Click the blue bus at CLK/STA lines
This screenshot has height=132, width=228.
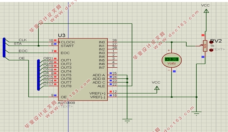4,48
